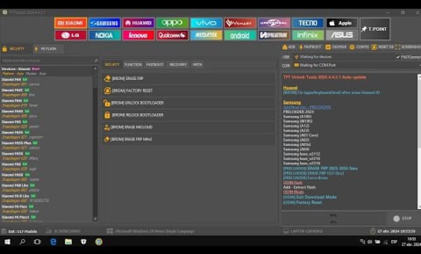Select the Xiaomi brand logo button
Image resolution: width=421 pixels, height=254 pixels.
71,23
